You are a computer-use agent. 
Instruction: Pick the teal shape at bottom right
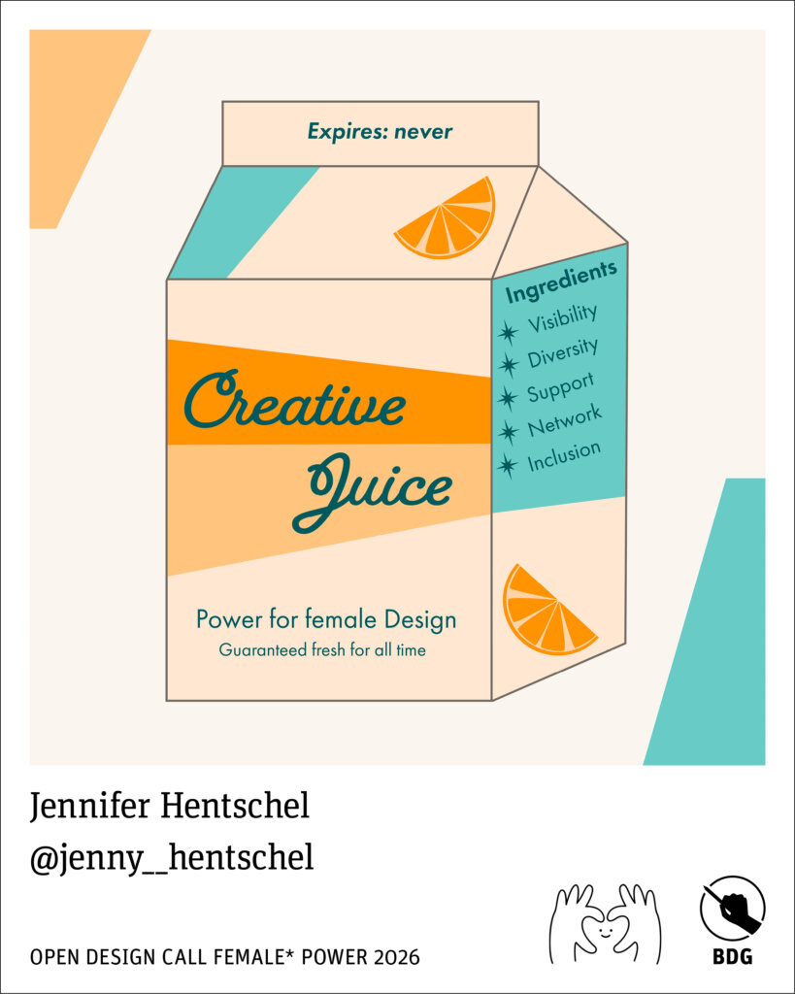click(x=705, y=621)
